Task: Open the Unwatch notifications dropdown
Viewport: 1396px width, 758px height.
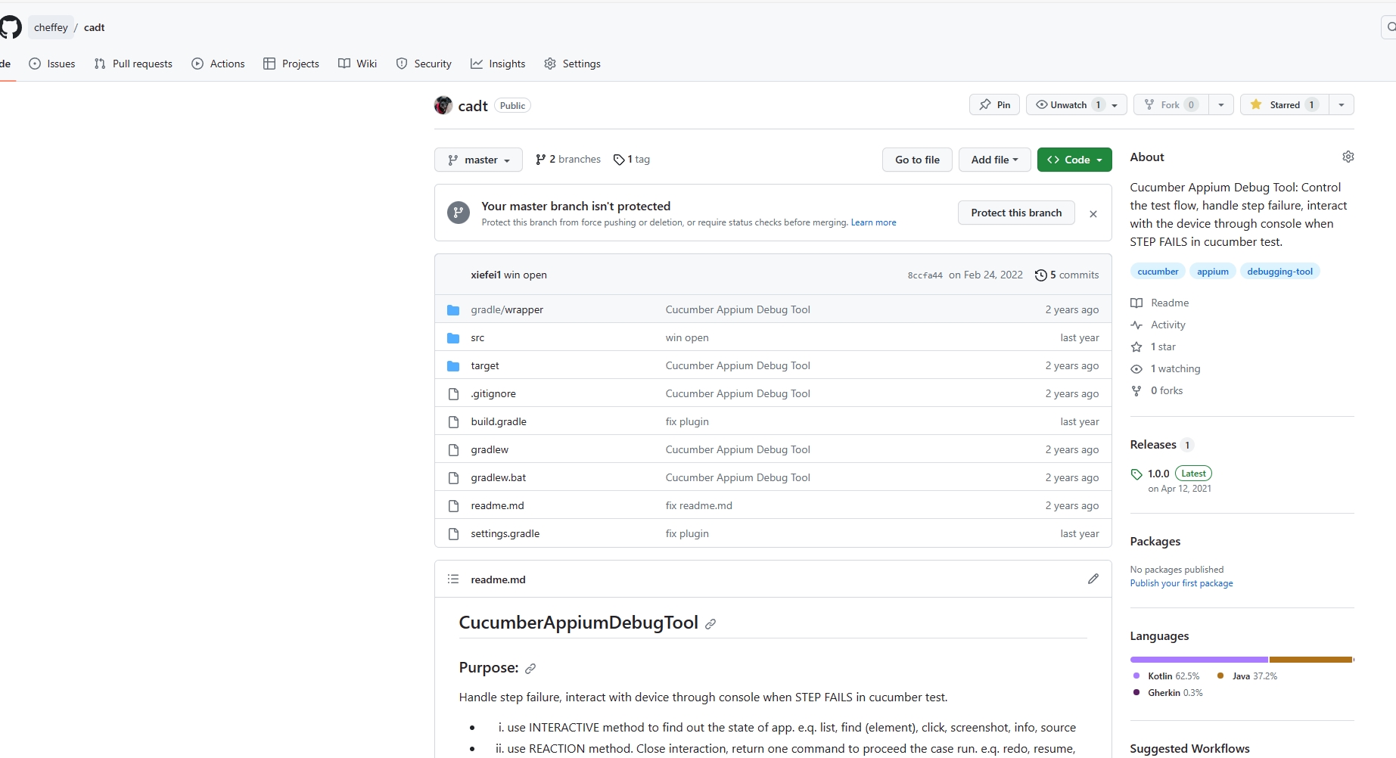Action: pos(1077,104)
